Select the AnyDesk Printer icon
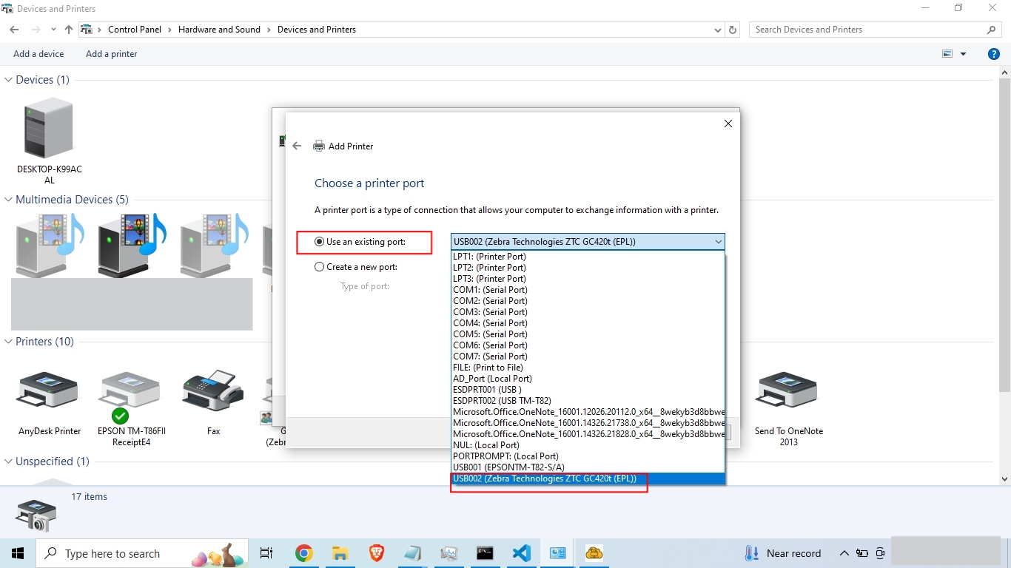This screenshot has width=1011, height=568. (49, 390)
